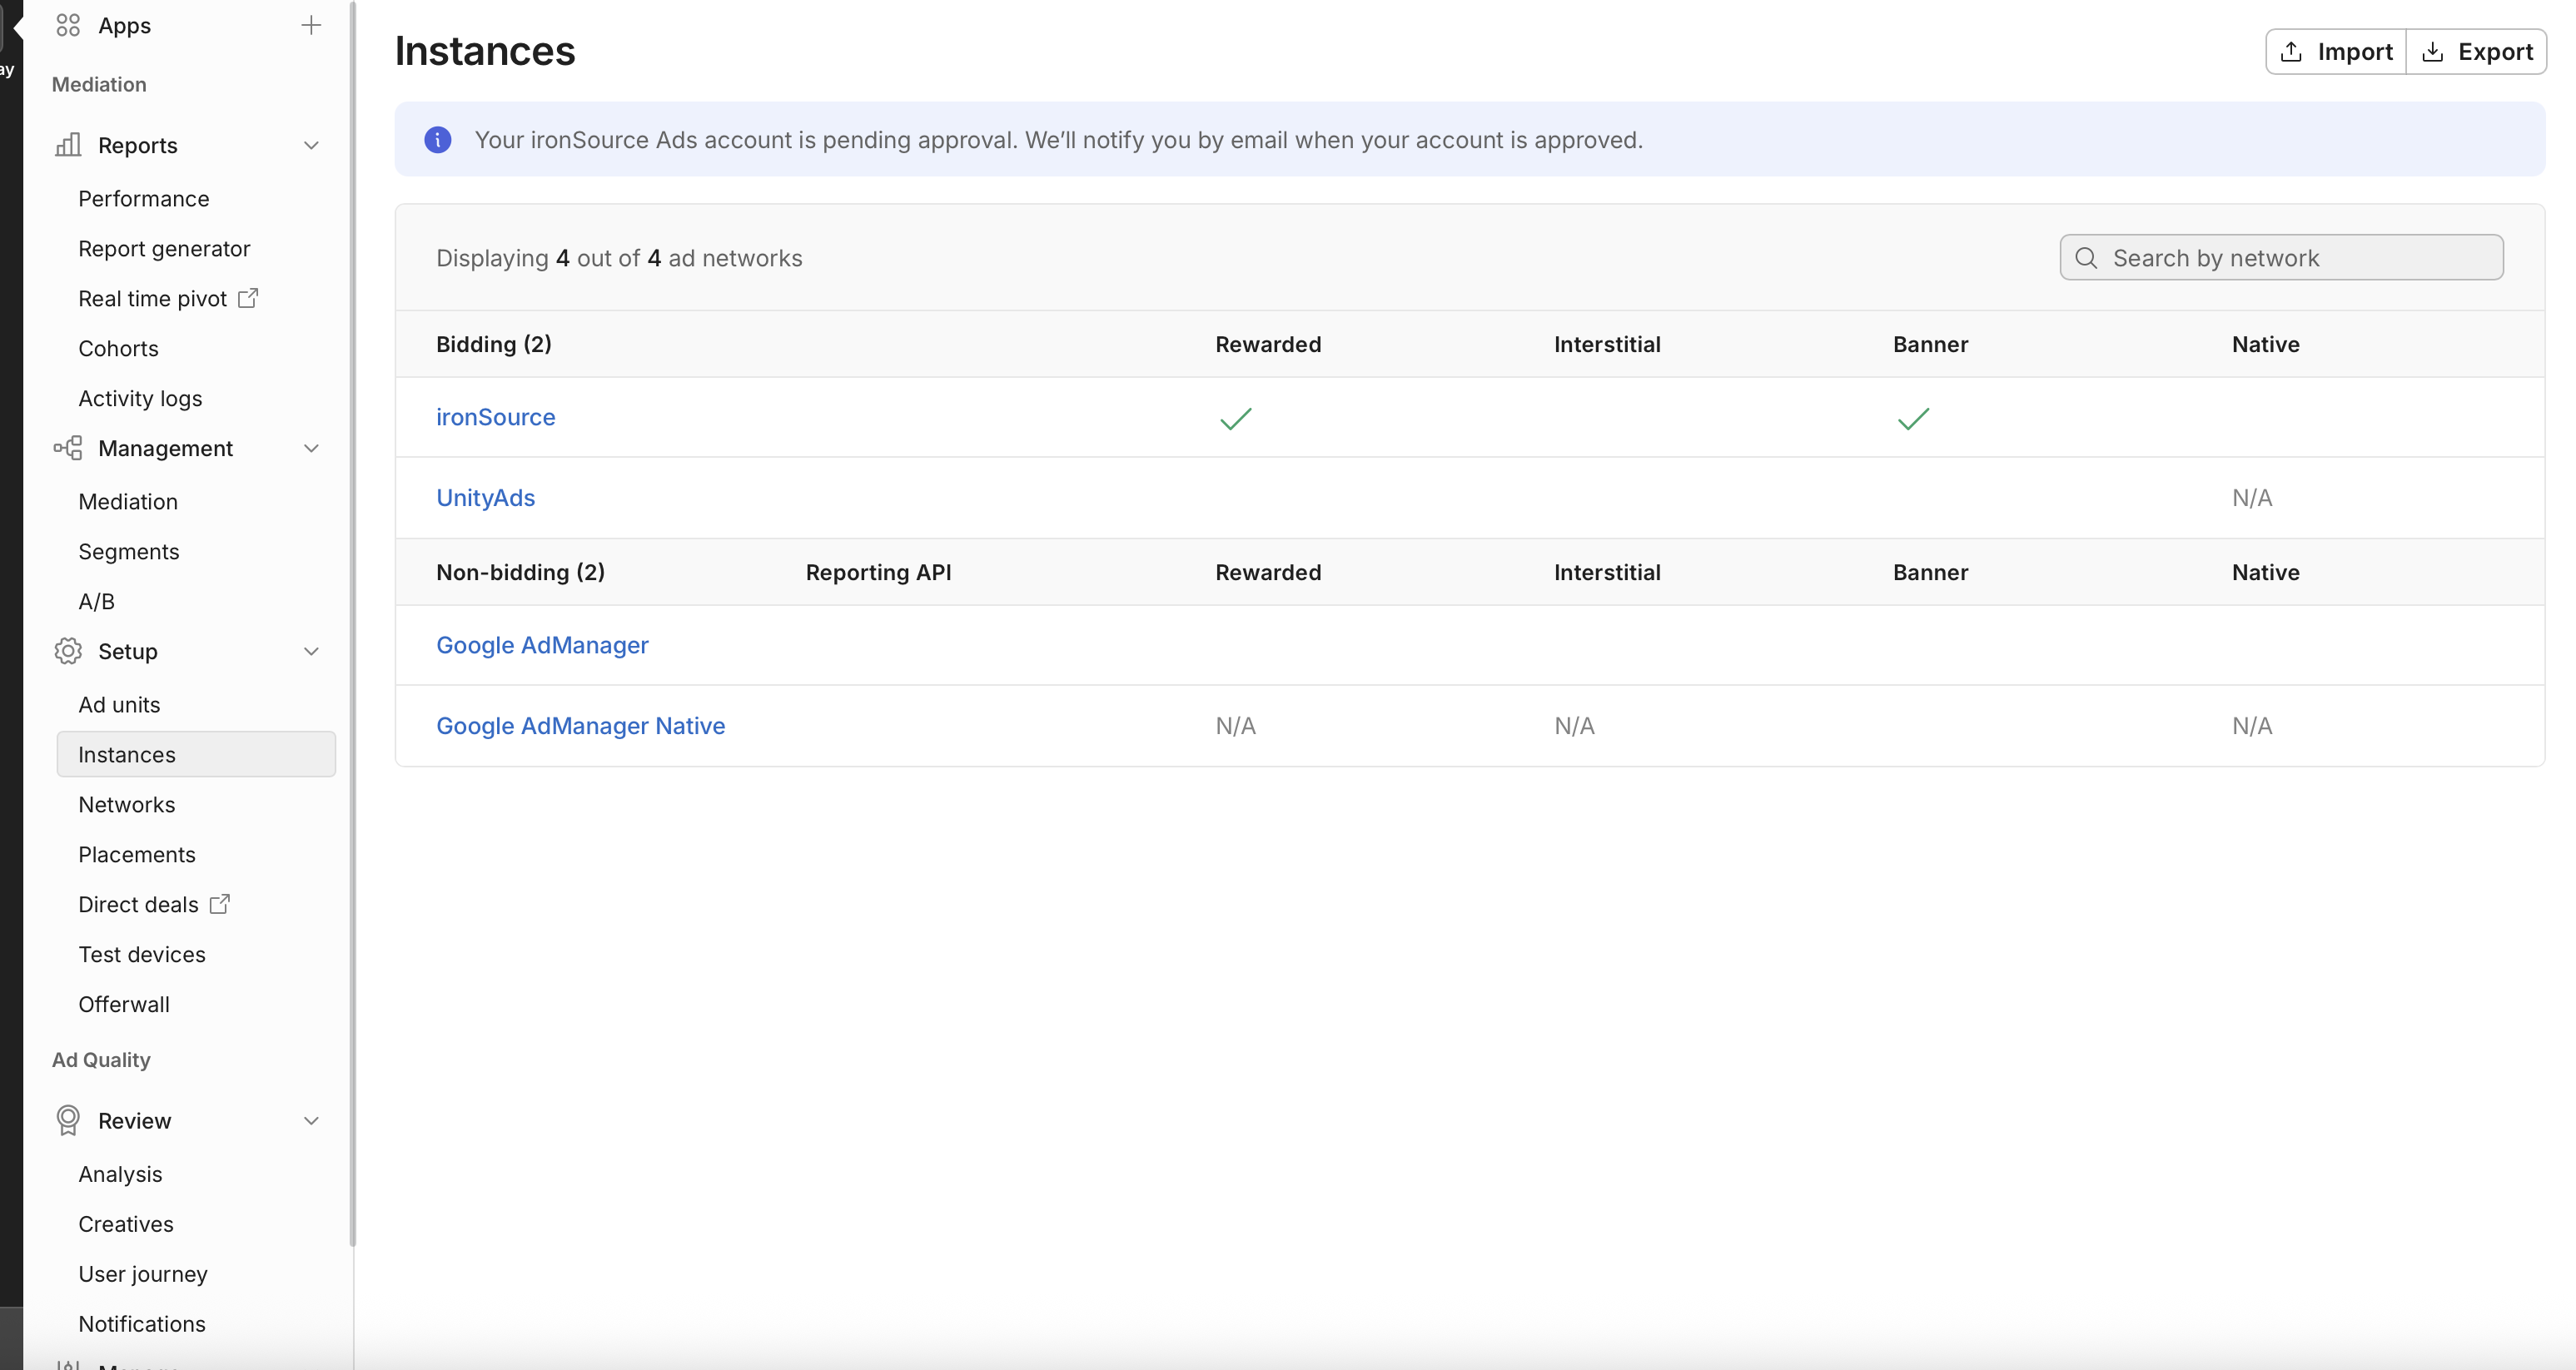The height and width of the screenshot is (1370, 2576).
Task: Open the Google AdManager Native link
Action: pos(580,725)
